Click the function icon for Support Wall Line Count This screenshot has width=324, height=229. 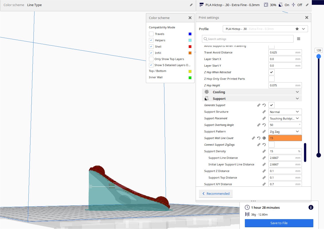point(264,138)
